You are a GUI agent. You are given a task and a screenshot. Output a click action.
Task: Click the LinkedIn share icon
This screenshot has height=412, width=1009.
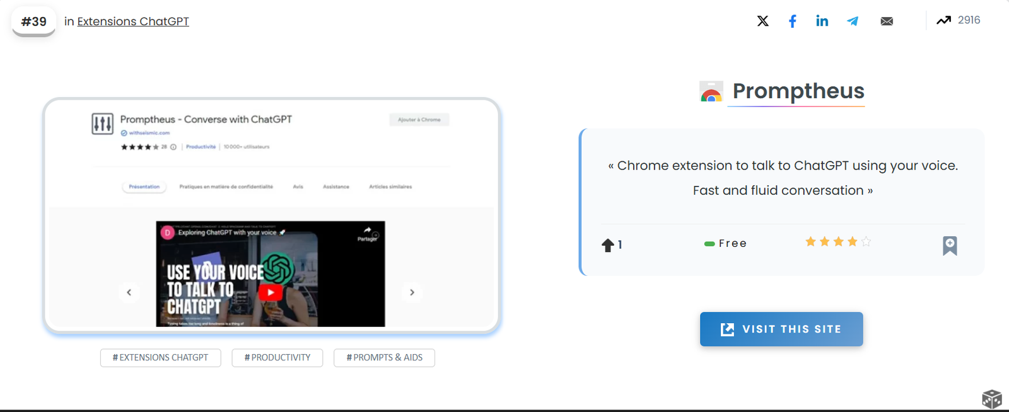pyautogui.click(x=822, y=21)
